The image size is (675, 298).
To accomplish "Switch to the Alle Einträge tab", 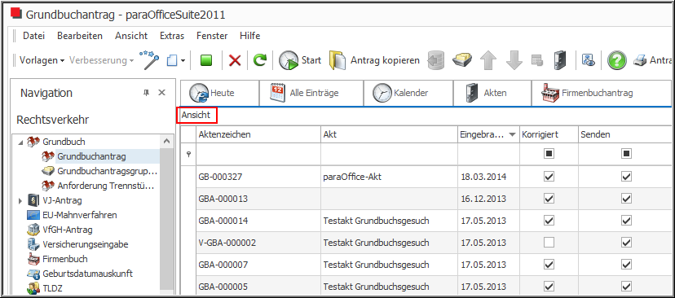I will tap(311, 93).
